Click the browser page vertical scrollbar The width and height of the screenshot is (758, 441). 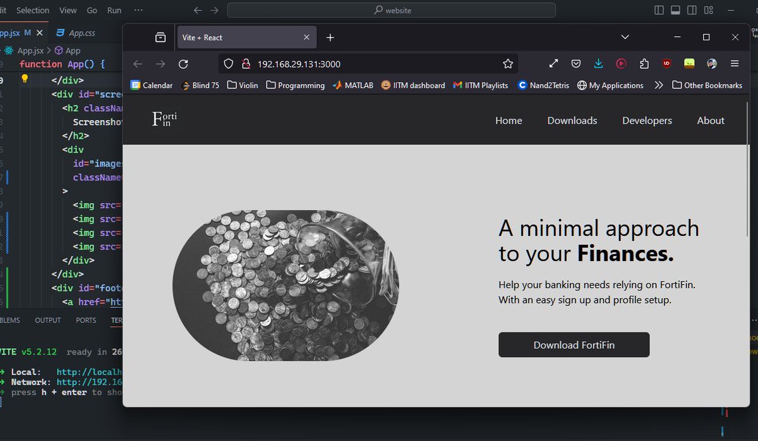pos(748,169)
